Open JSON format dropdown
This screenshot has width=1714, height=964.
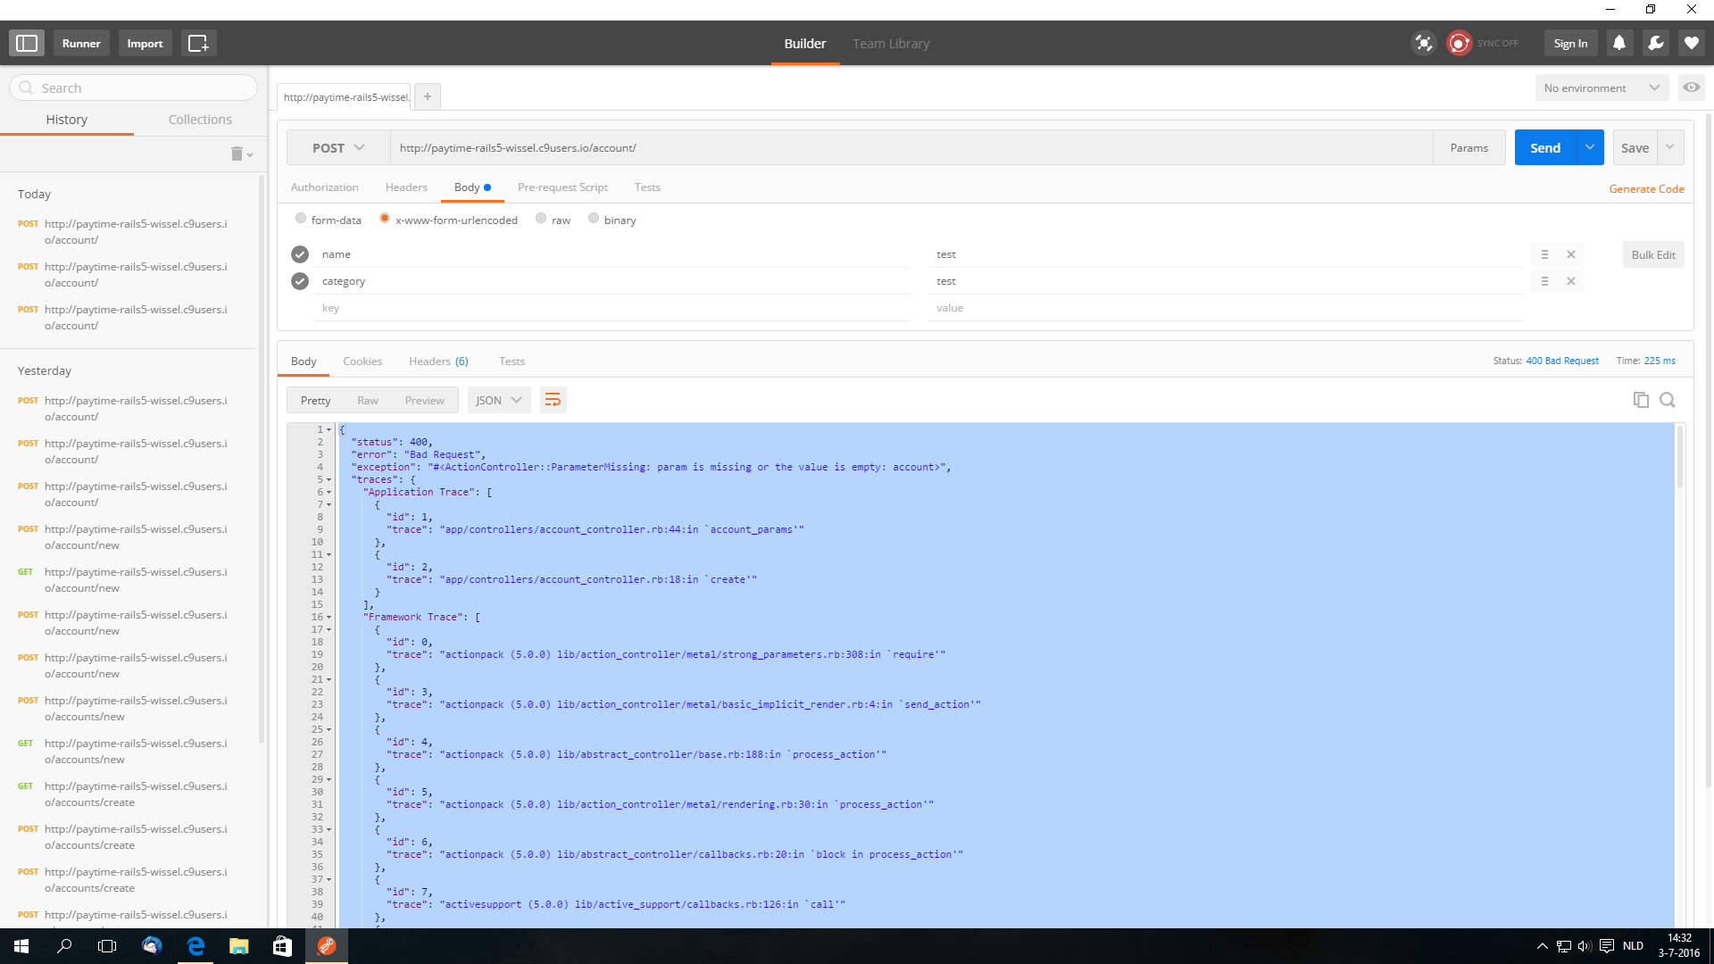[499, 400]
